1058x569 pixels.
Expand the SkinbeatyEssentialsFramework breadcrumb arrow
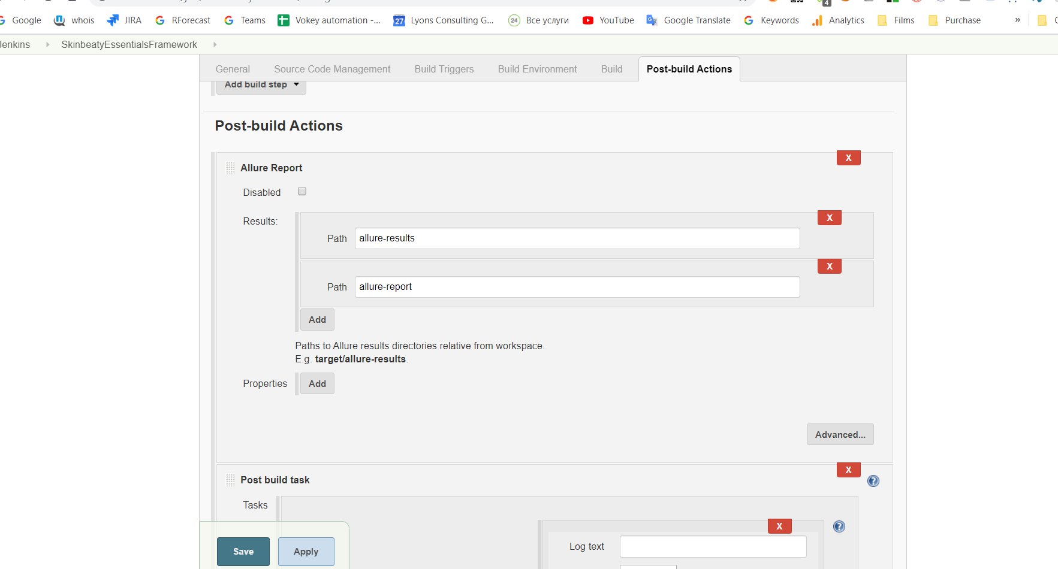[215, 44]
